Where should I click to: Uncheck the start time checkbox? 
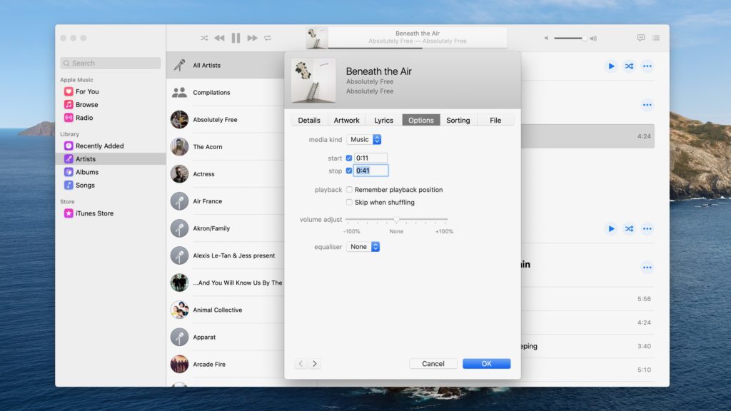(x=349, y=158)
